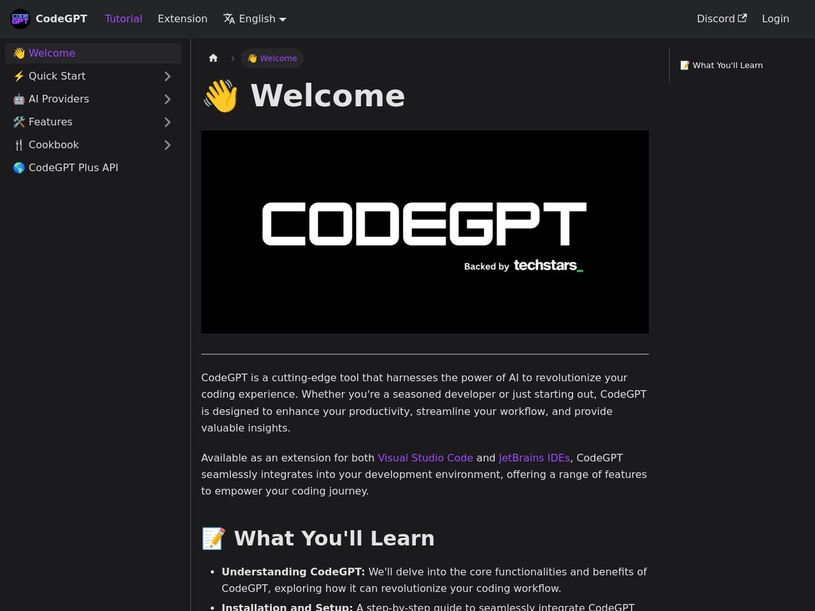Click the CODEGPT techstars banner image
815x611 pixels.
tap(425, 232)
